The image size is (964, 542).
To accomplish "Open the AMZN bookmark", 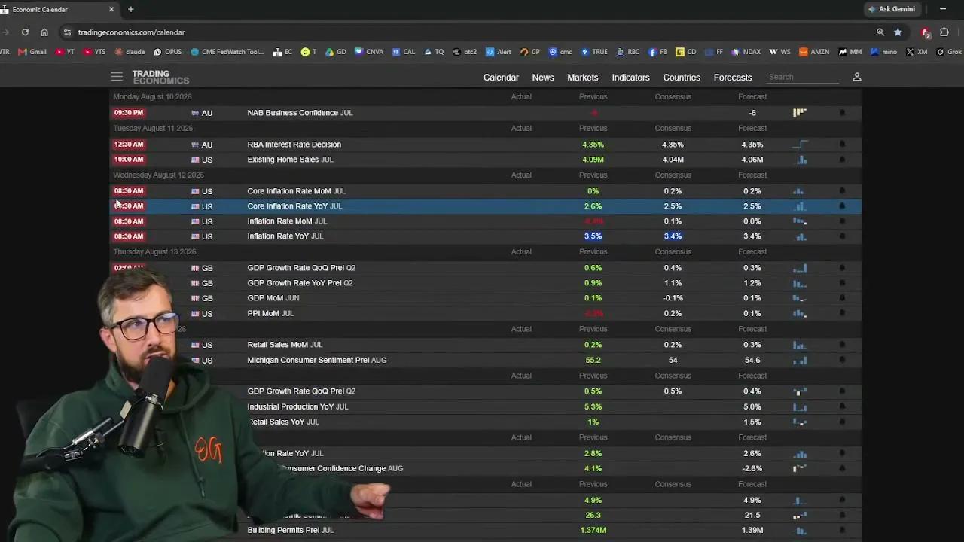I will click(814, 52).
